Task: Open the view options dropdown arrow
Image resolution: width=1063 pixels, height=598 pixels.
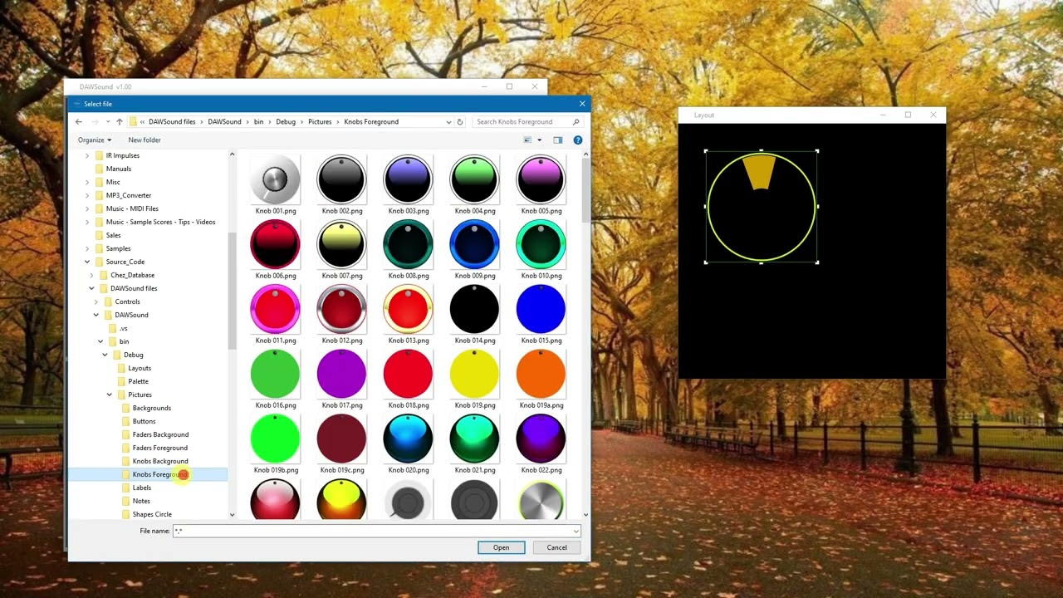Action: click(x=539, y=140)
